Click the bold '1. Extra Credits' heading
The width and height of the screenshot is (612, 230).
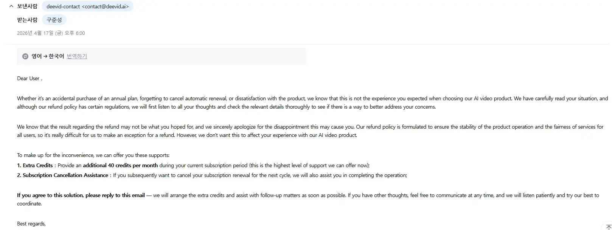pyautogui.click(x=35, y=166)
